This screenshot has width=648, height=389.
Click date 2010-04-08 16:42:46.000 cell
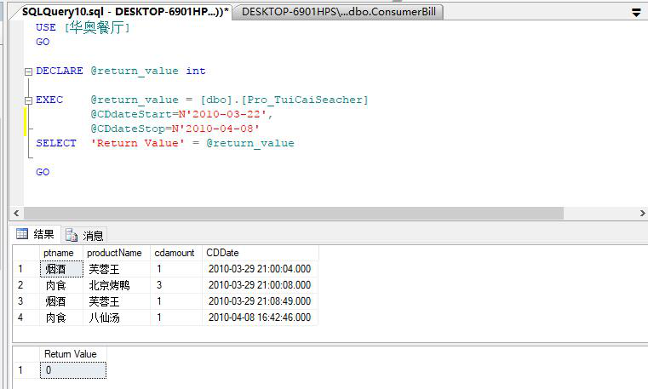[261, 317]
